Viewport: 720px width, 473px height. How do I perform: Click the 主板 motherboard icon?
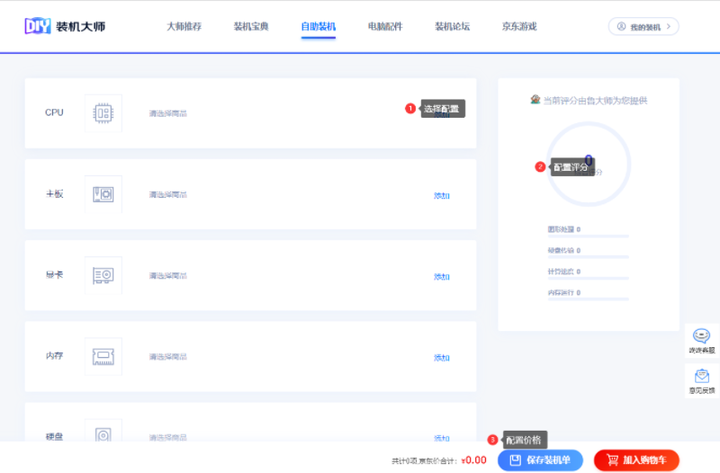point(103,194)
